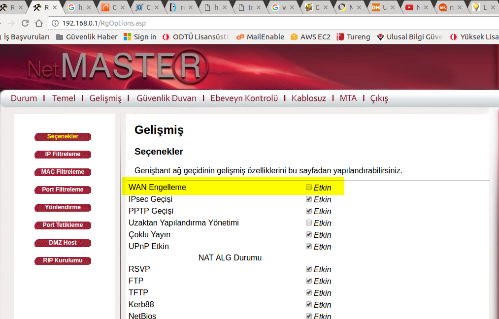This screenshot has width=499, height=319.
Task: Open the DMZ Host sidebar page
Action: (63, 243)
